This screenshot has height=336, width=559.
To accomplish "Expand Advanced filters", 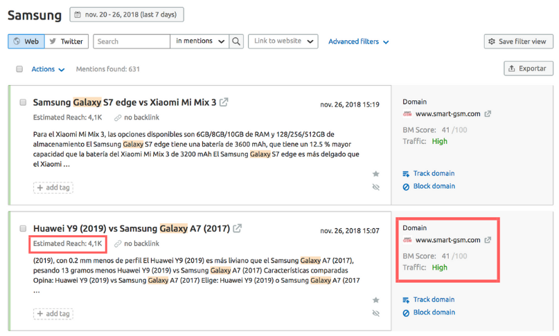I will click(x=358, y=41).
